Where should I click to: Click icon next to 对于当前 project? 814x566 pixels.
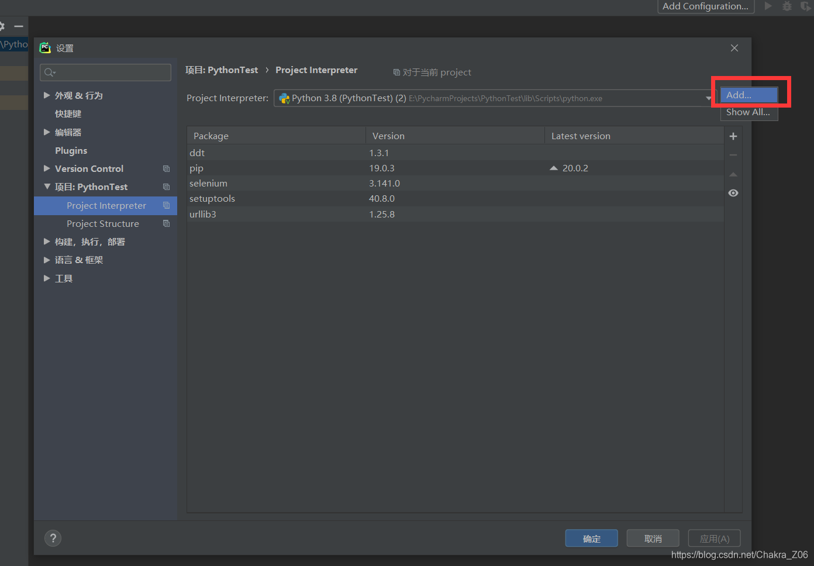396,73
